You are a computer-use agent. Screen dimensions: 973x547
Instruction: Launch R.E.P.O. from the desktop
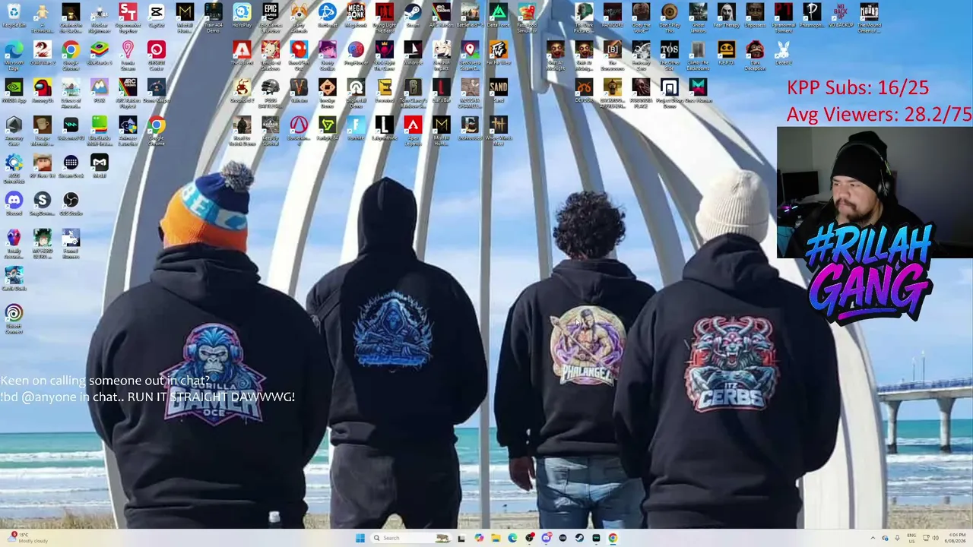[727, 53]
